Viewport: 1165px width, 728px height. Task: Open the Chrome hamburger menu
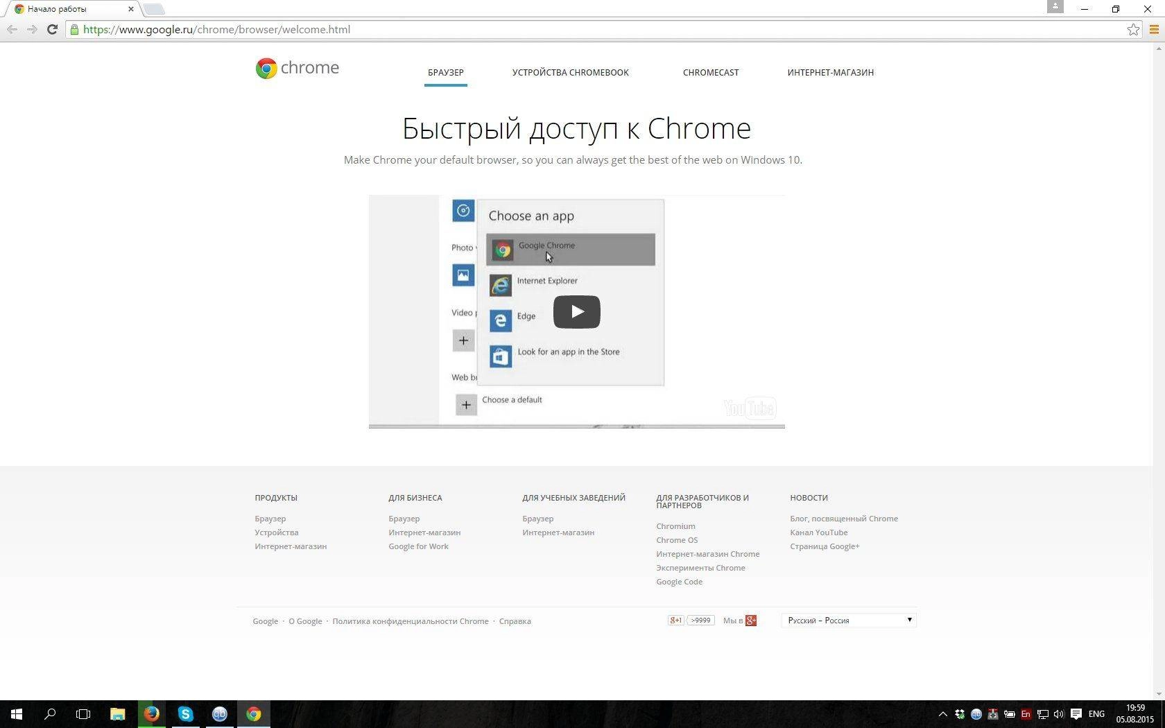click(1154, 29)
